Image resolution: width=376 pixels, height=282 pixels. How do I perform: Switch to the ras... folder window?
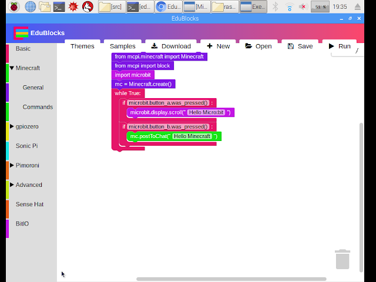(225, 6)
